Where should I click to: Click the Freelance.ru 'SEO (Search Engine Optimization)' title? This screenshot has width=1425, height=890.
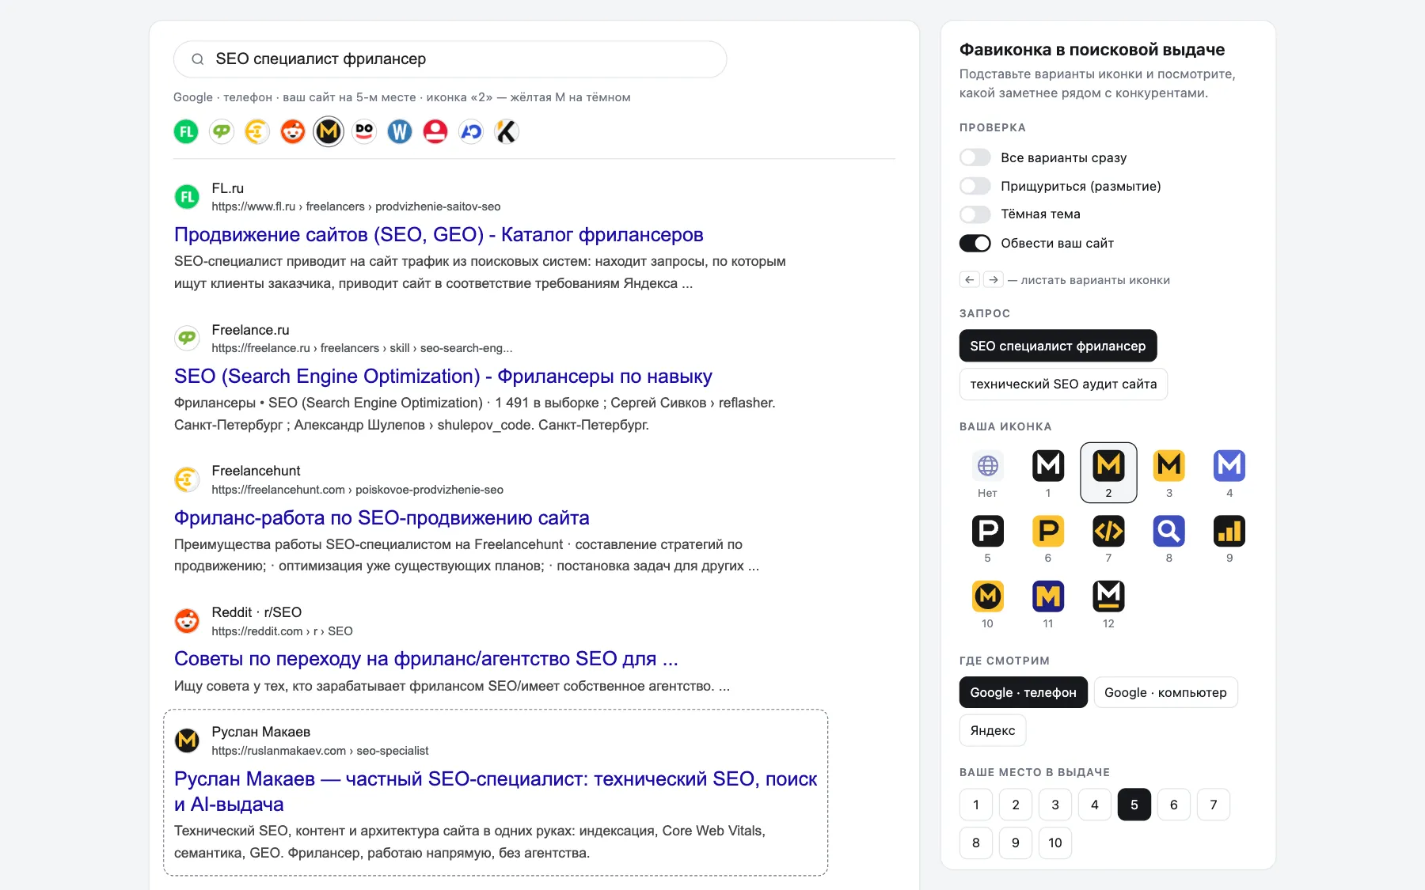coord(443,377)
